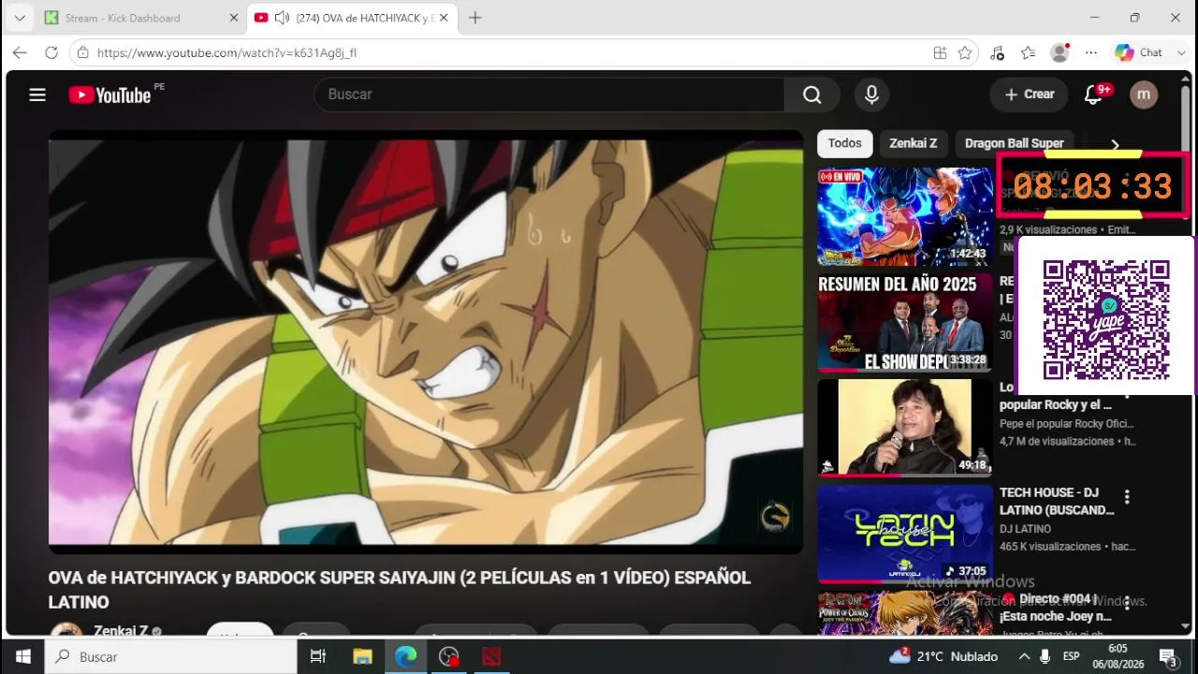This screenshot has width=1198, height=674.
Task: Open the Windows notification center
Action: (x=1168, y=657)
